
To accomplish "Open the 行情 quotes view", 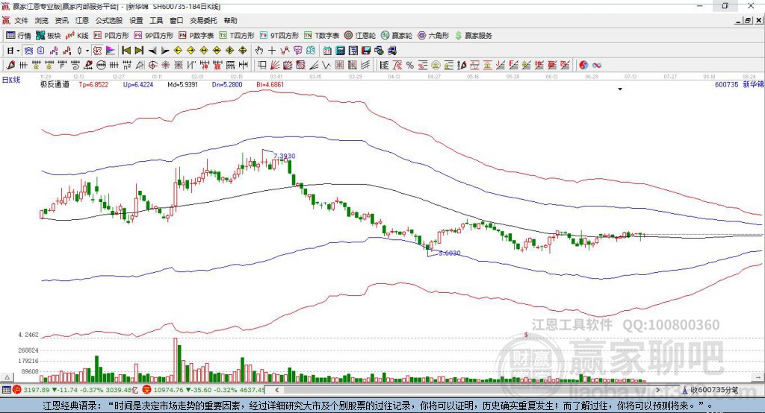I will (18, 36).
